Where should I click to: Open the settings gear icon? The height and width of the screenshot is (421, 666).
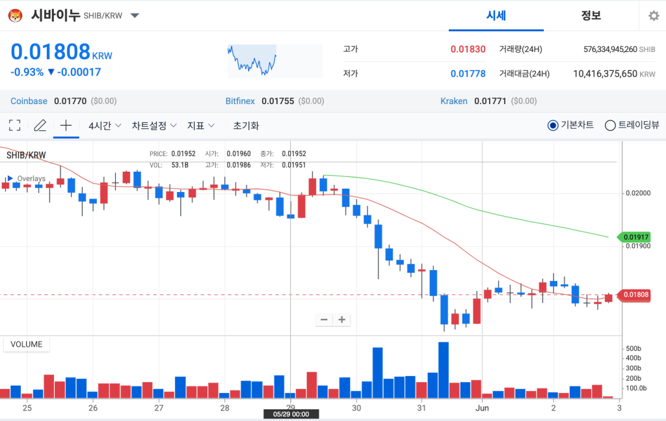654,16
